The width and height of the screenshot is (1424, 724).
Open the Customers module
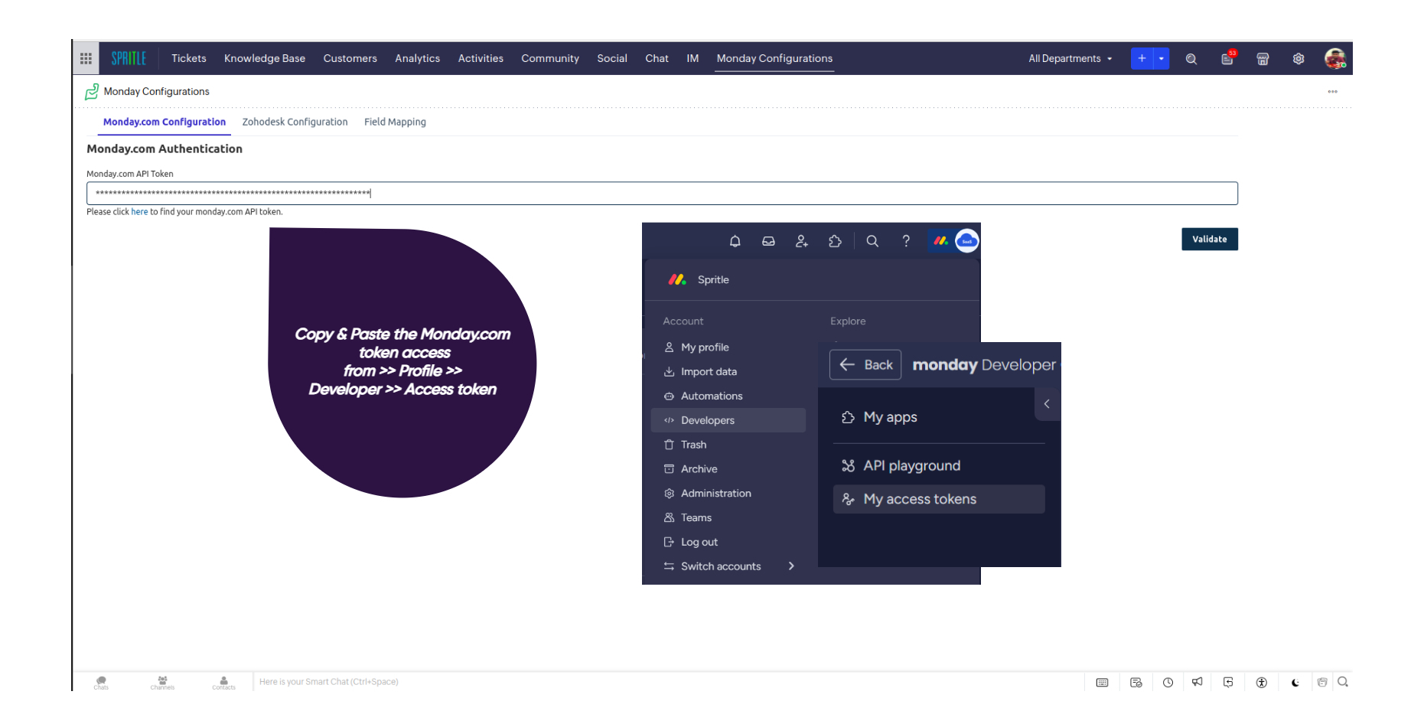(x=350, y=58)
